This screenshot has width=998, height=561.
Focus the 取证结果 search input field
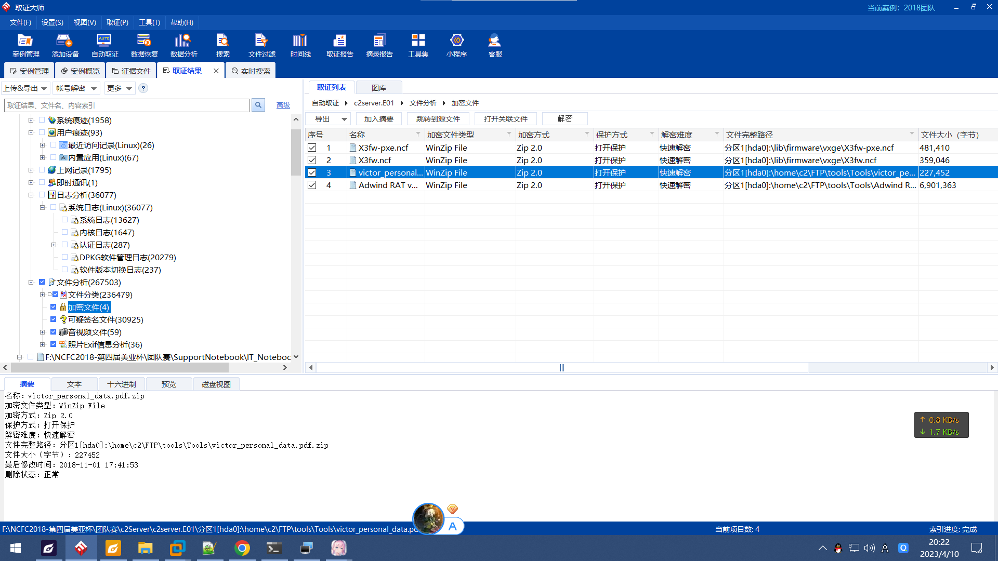pyautogui.click(x=127, y=105)
